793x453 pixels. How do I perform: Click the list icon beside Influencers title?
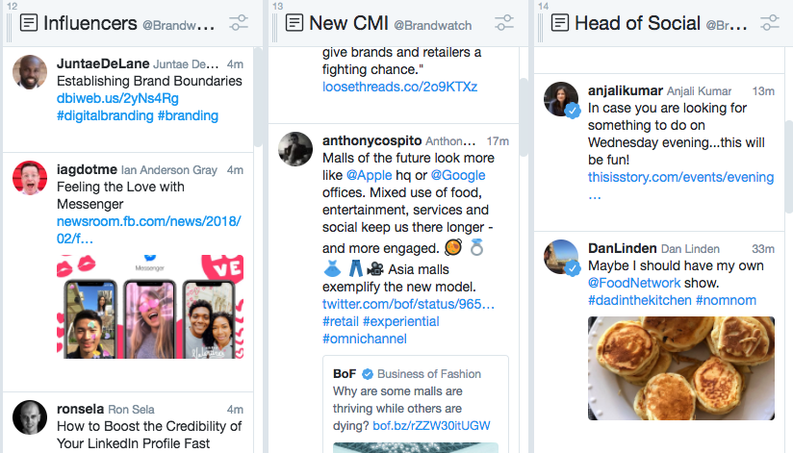(30, 22)
